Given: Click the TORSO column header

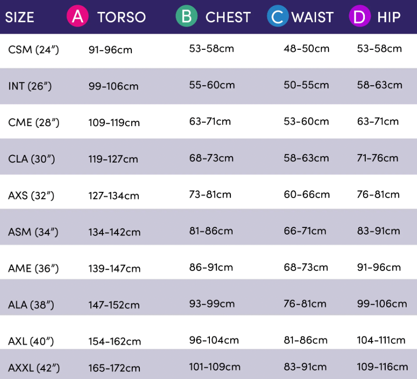Looking at the screenshot, I should click(121, 18).
